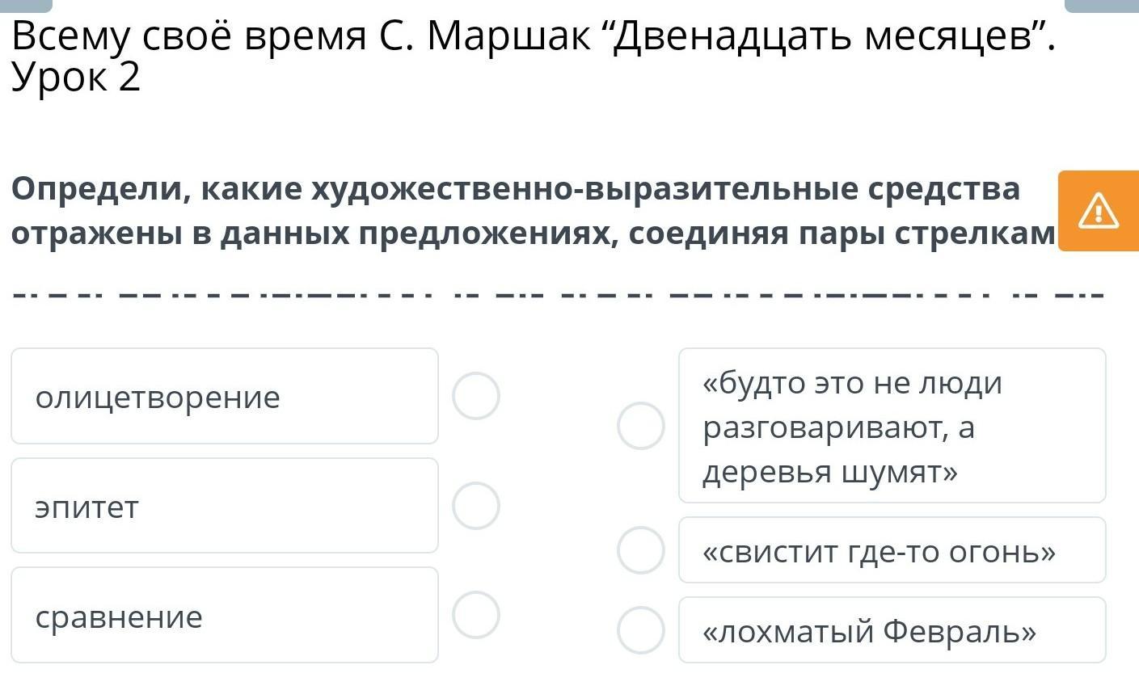Select the connector circle next to эпитет
This screenshot has width=1139, height=686.
pyautogui.click(x=475, y=506)
